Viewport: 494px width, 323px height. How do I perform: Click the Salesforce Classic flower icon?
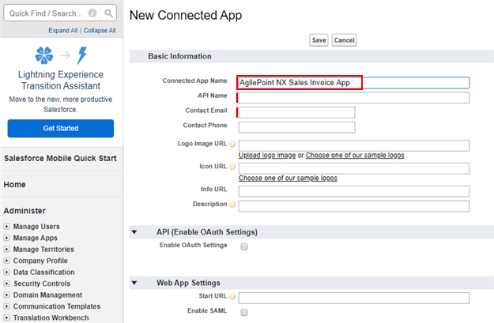click(44, 55)
